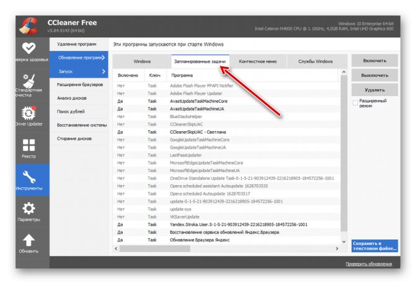Select the AvastUpdateTaskMachineUA row

[227, 109]
